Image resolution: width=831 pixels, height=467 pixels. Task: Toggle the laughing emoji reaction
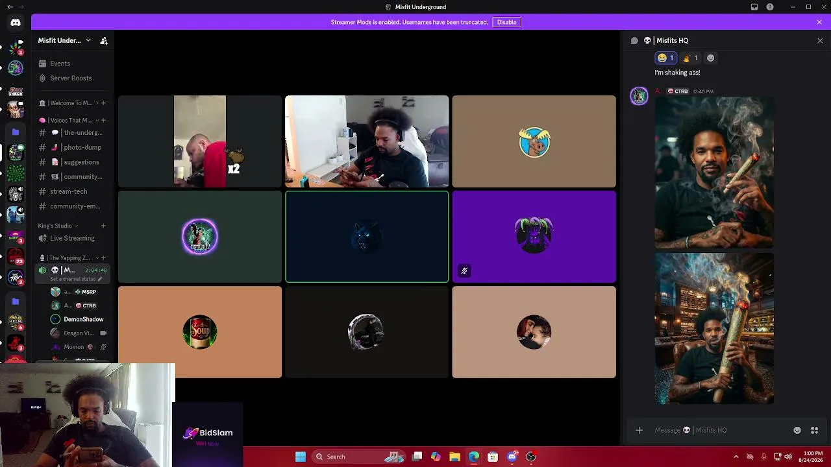coord(665,58)
